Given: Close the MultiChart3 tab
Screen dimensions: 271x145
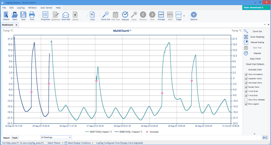Looking at the screenshot, I should [x=16, y=25].
